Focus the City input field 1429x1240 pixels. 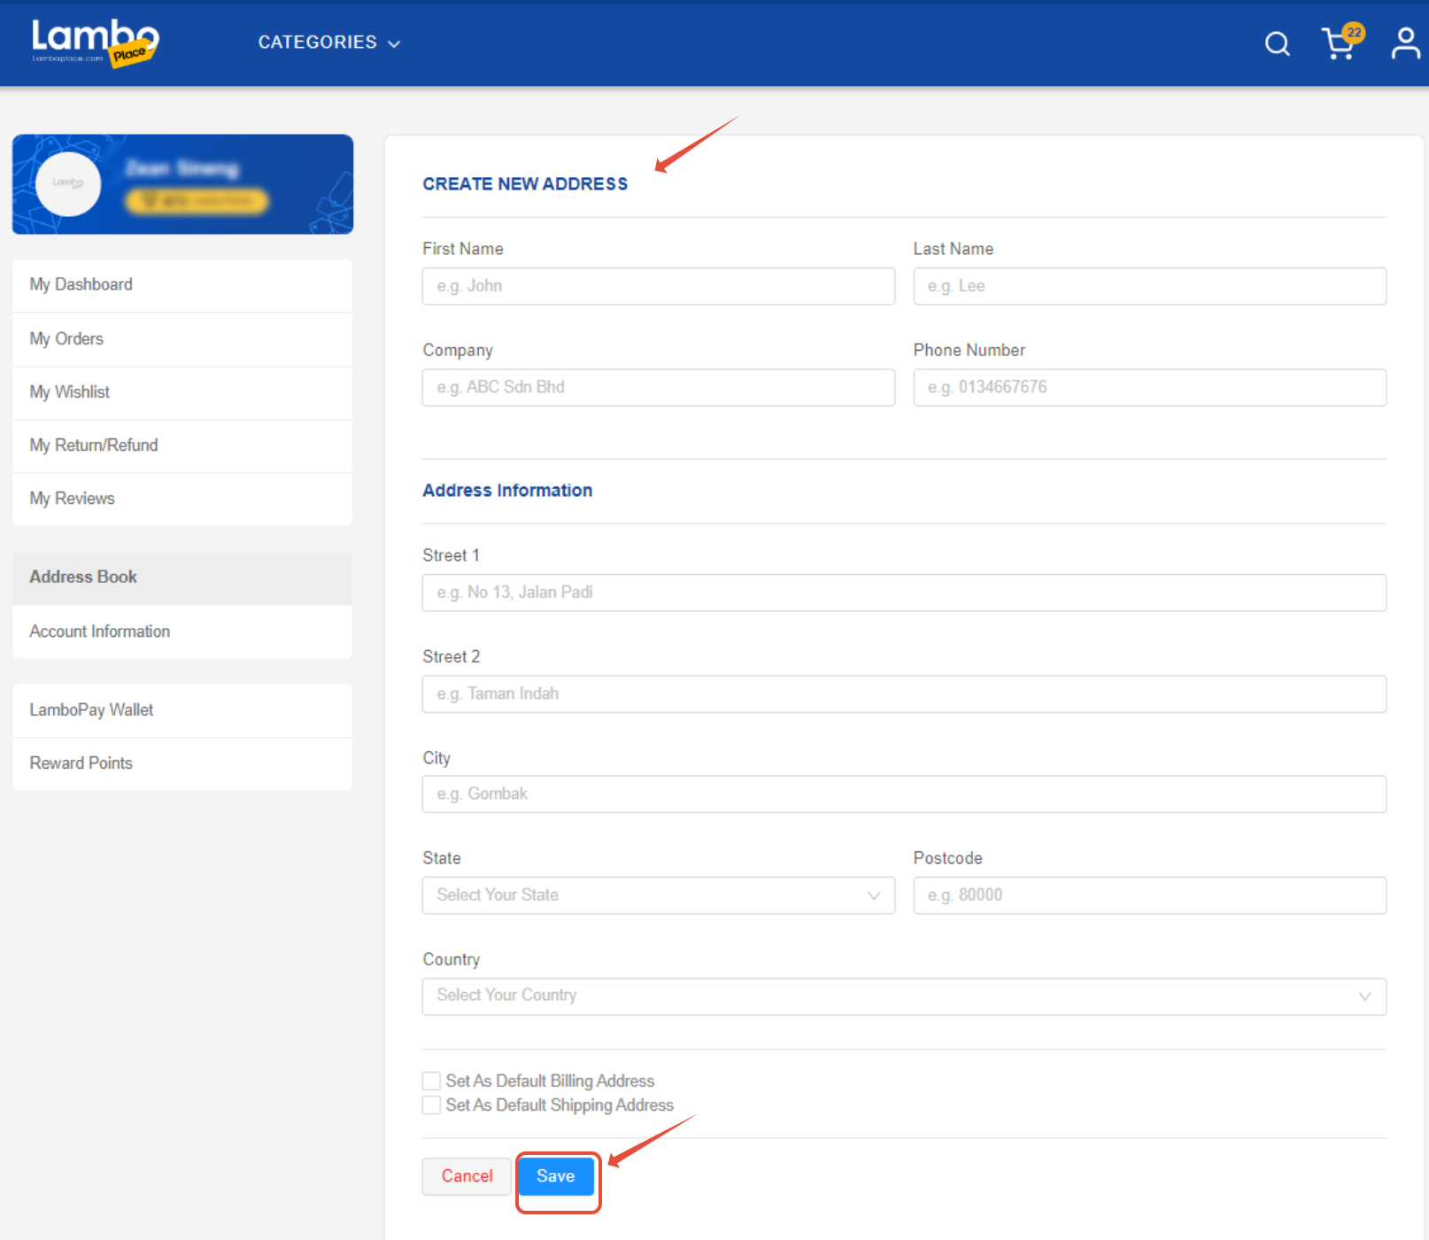(x=904, y=794)
